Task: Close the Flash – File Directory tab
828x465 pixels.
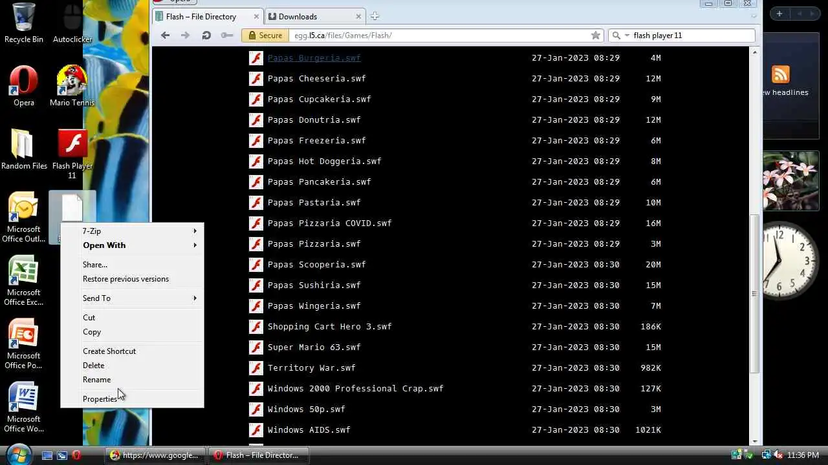Action: click(x=256, y=16)
